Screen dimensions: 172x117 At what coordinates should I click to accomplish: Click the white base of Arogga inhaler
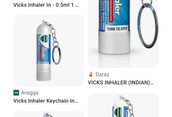point(43,73)
